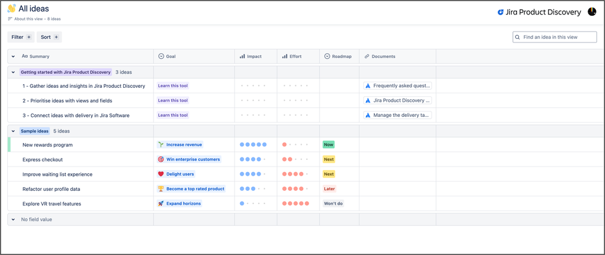Open the Roadmap column header

338,56
